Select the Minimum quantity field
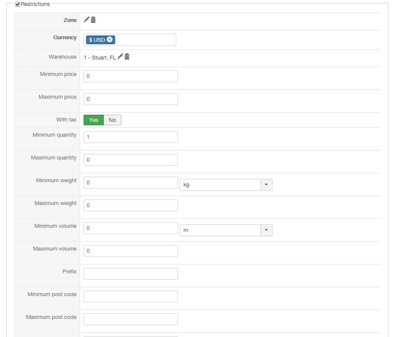Screen dimensions: 394x337 [130, 137]
